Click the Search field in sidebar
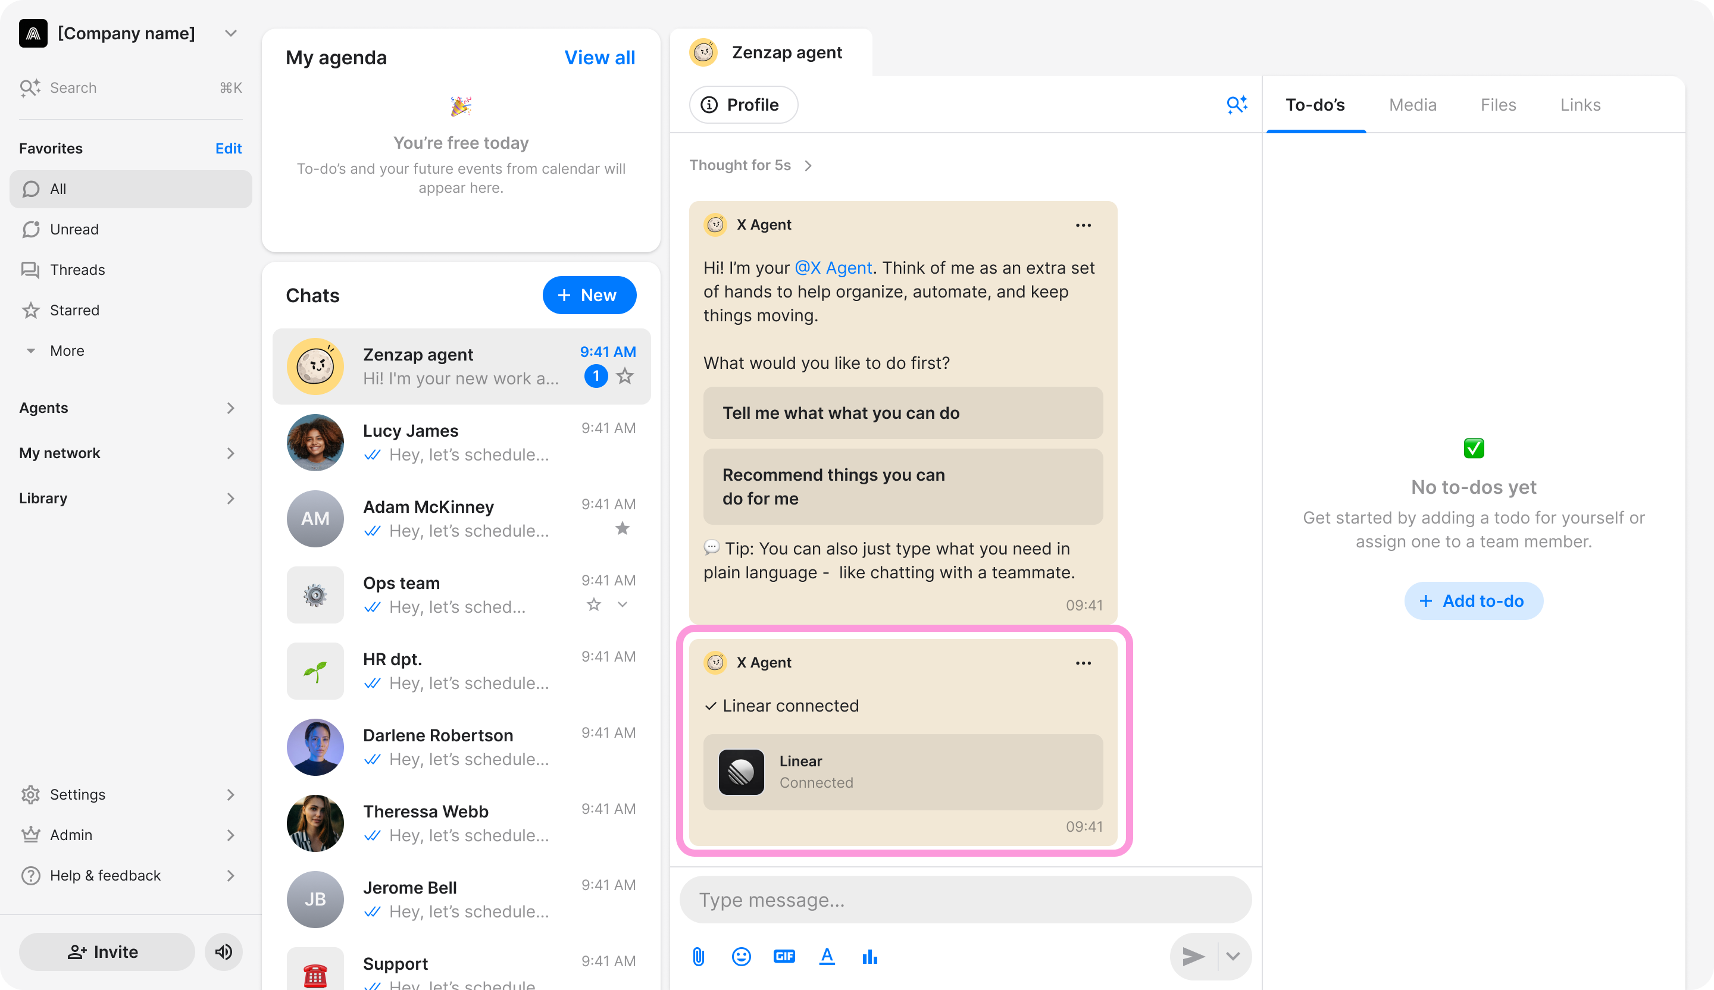 pyautogui.click(x=130, y=87)
